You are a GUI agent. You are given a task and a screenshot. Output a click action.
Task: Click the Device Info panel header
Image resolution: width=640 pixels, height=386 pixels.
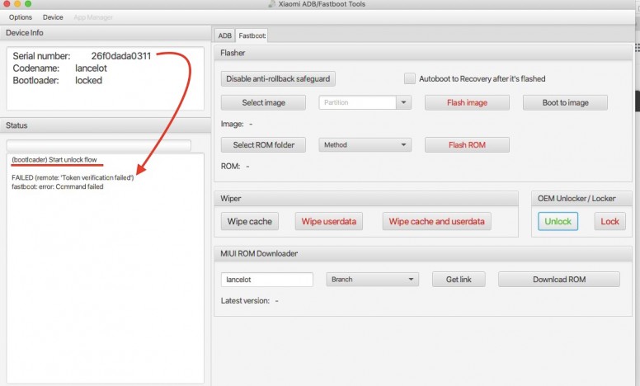pyautogui.click(x=106, y=33)
